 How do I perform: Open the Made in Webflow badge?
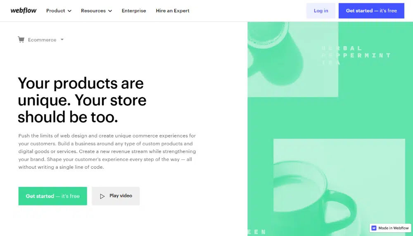390,228
